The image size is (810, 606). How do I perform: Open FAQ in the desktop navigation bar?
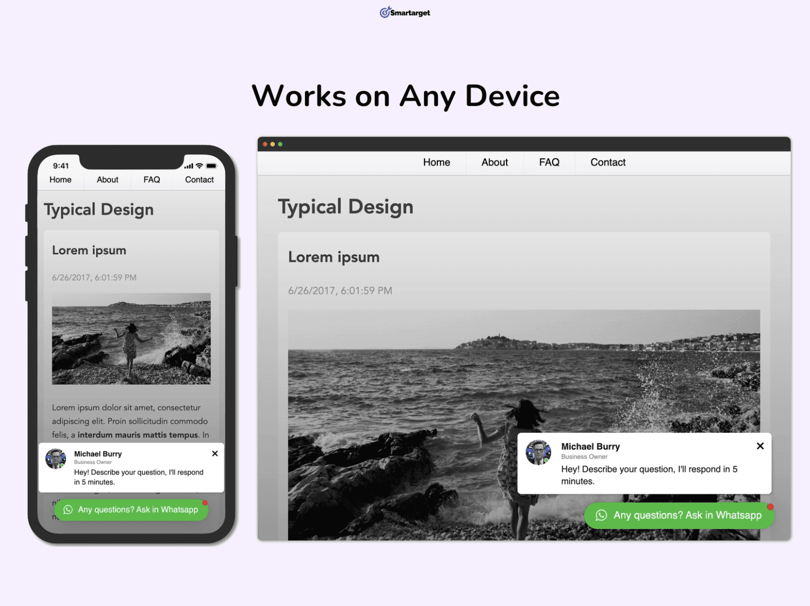(x=549, y=163)
